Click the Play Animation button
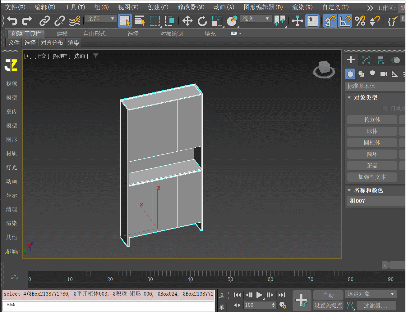406x312 pixels. 259,295
